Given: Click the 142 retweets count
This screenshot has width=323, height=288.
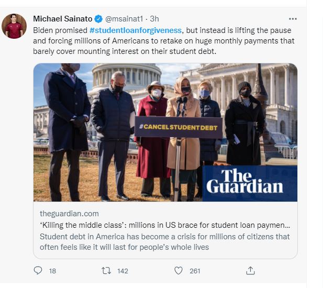Looking at the screenshot, I should pos(122,271).
